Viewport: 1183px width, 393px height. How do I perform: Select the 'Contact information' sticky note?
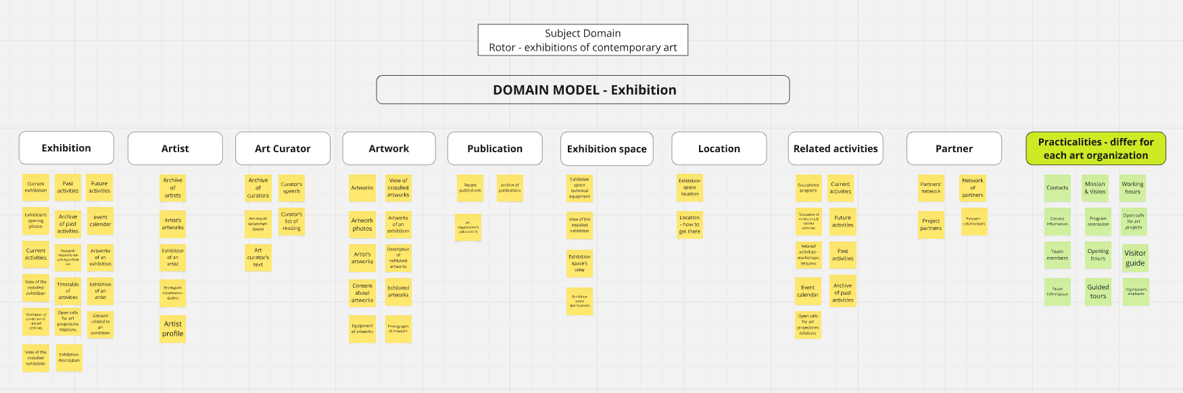[1057, 221]
